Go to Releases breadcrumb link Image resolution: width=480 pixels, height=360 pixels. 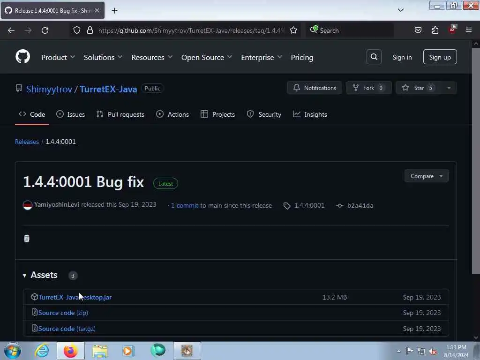click(27, 142)
